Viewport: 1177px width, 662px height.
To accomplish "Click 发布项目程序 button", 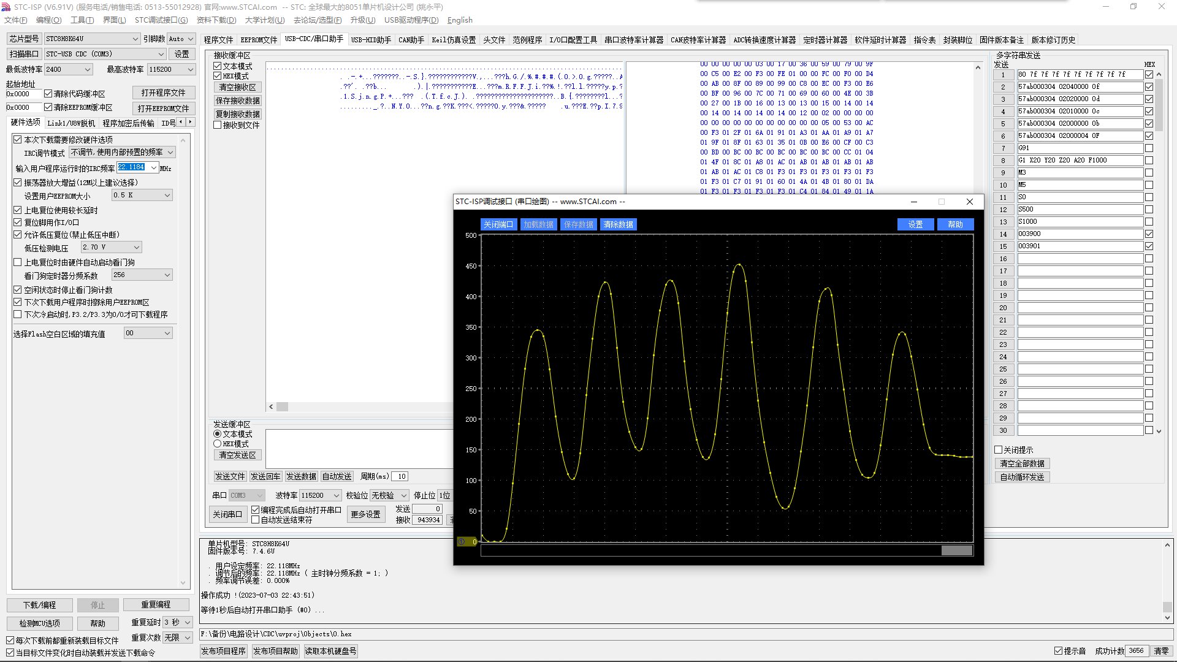I will tap(223, 651).
